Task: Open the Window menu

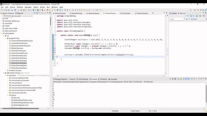Action: (55, 7)
